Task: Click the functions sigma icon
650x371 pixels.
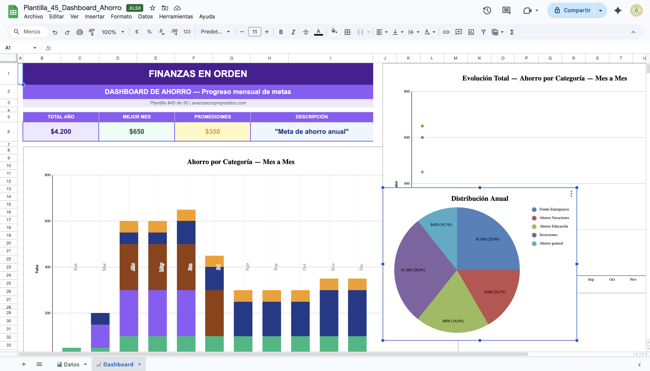Action: point(512,32)
